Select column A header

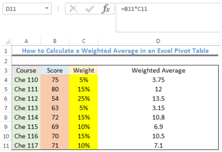[26, 41]
